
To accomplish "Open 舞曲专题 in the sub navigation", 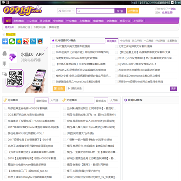I will coord(54,27).
